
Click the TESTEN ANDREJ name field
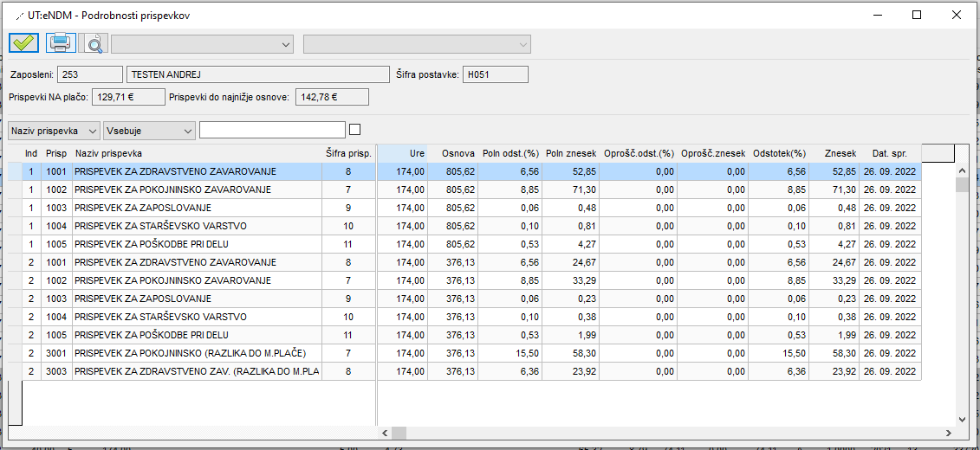click(258, 75)
